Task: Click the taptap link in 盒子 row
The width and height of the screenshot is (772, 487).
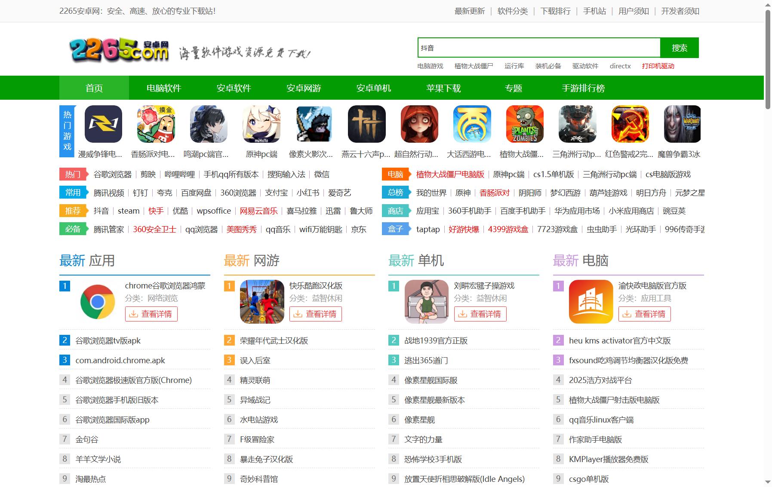Action: pyautogui.click(x=428, y=230)
